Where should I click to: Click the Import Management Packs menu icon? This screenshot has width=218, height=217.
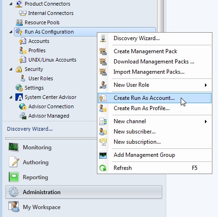coord(103,72)
